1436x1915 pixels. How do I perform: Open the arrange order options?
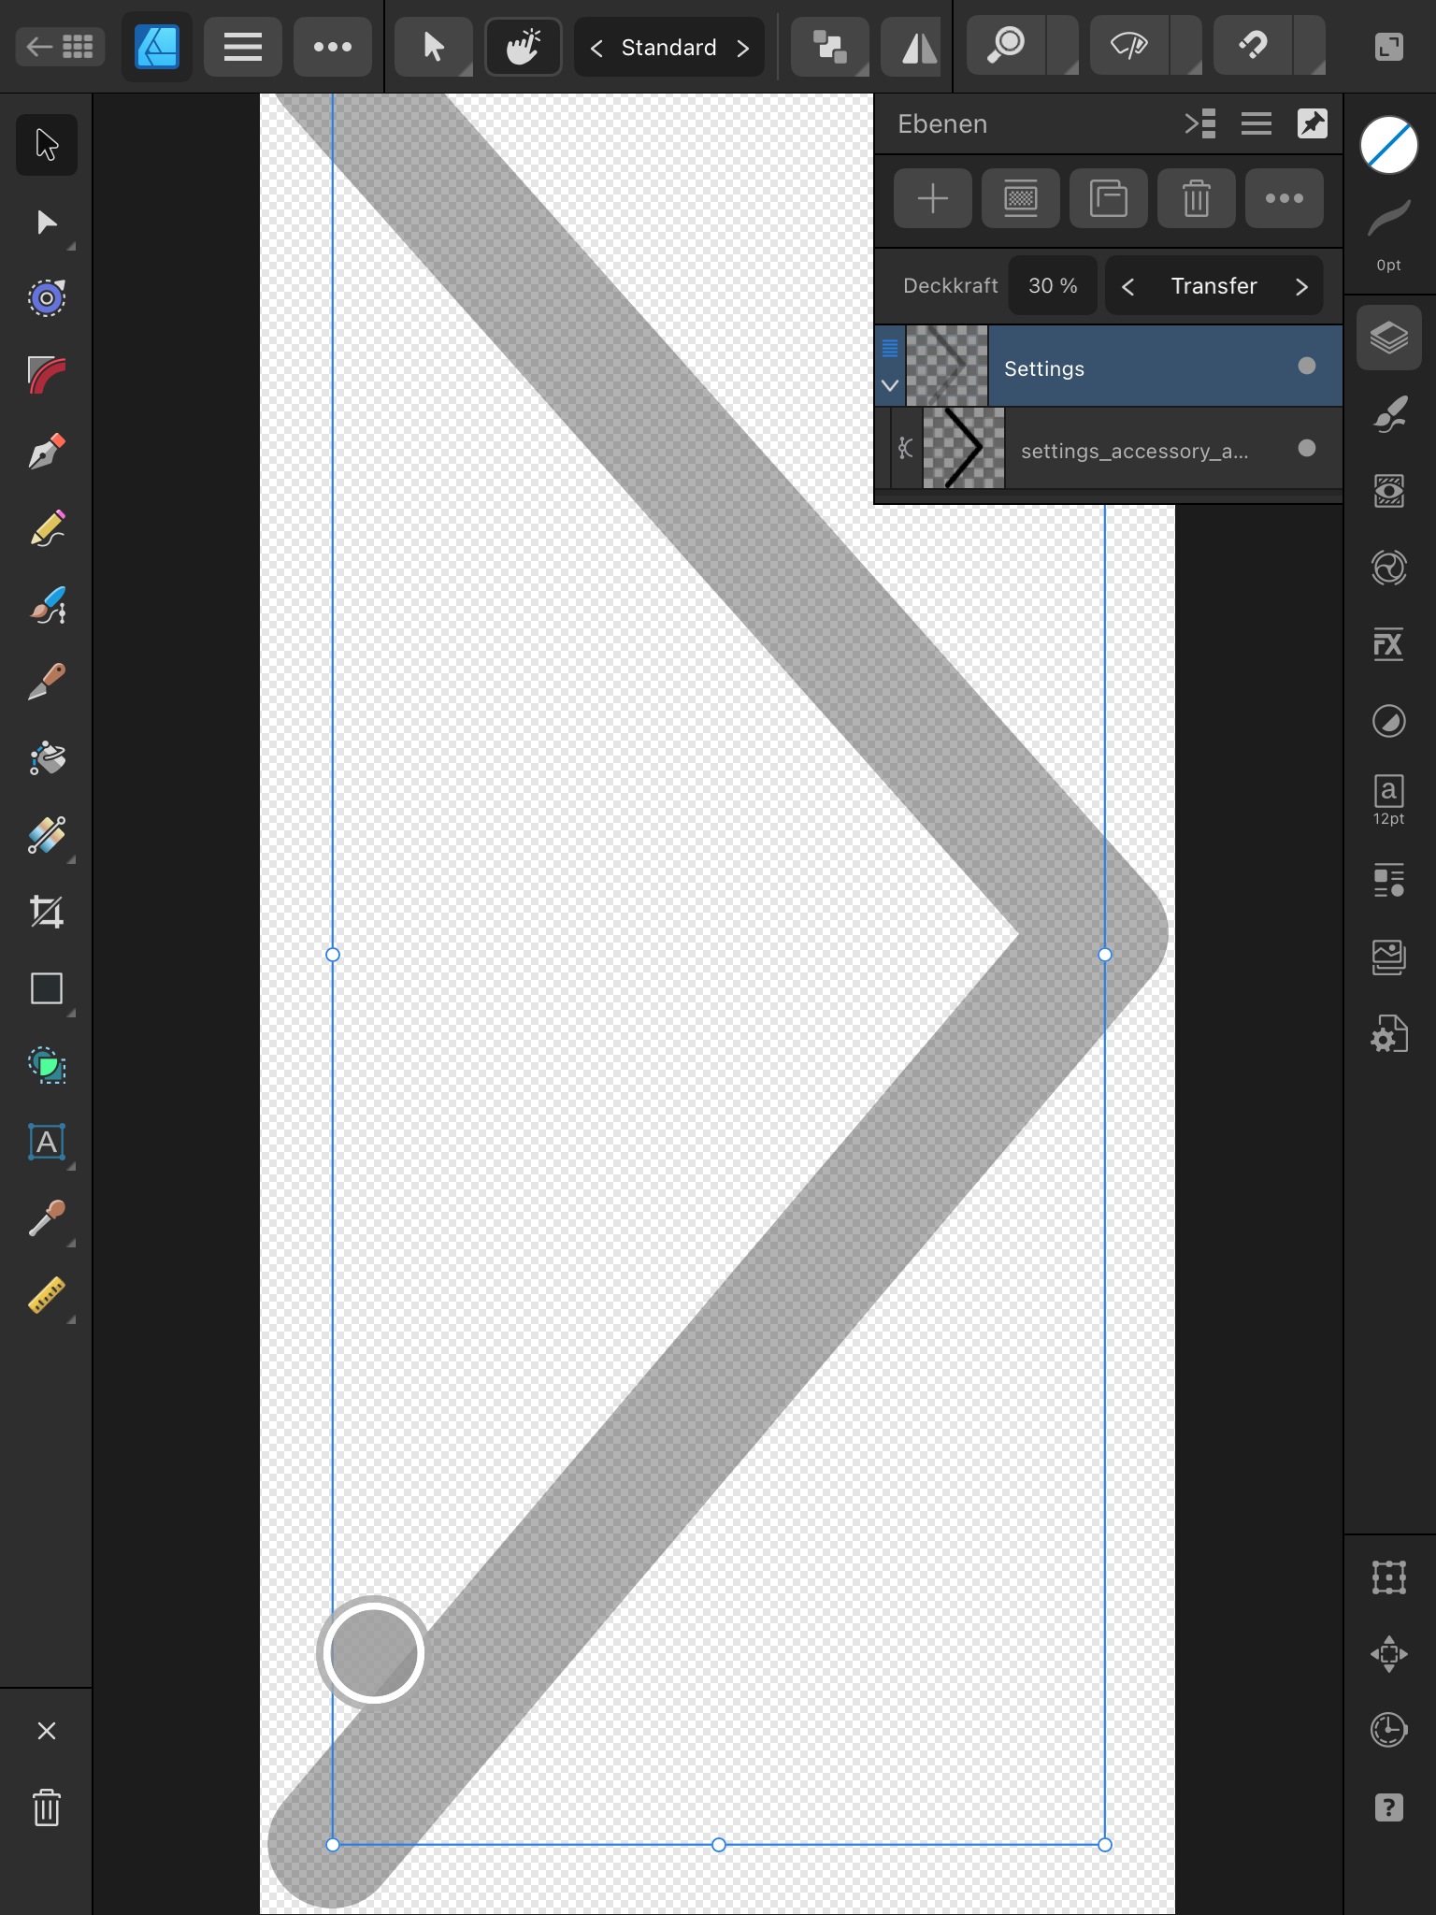830,47
